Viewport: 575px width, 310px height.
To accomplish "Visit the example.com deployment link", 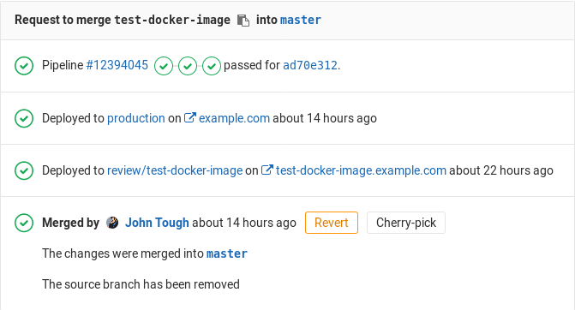I will point(234,118).
